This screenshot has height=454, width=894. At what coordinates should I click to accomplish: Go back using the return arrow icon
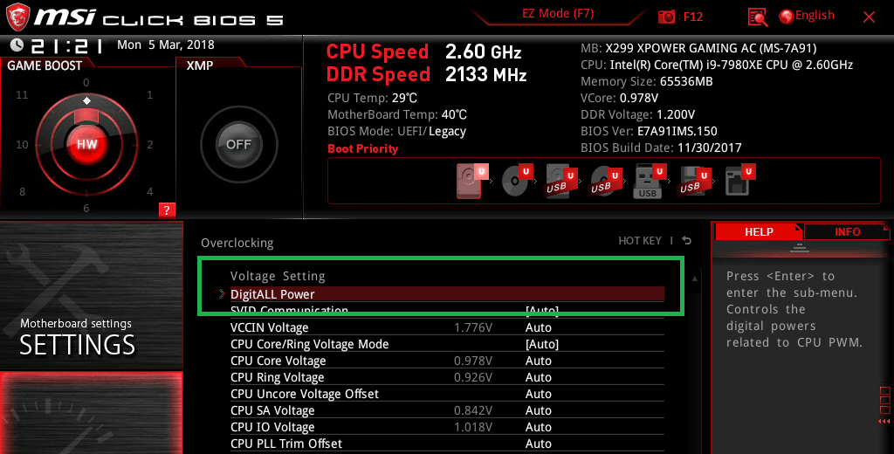point(687,241)
